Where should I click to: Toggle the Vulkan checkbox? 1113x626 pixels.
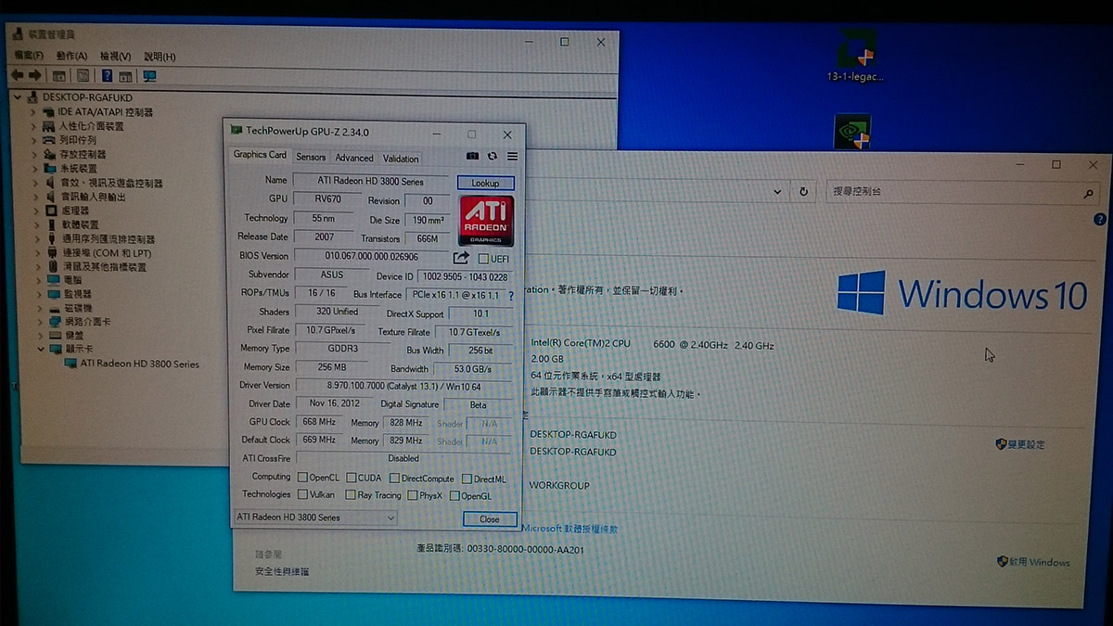point(303,494)
